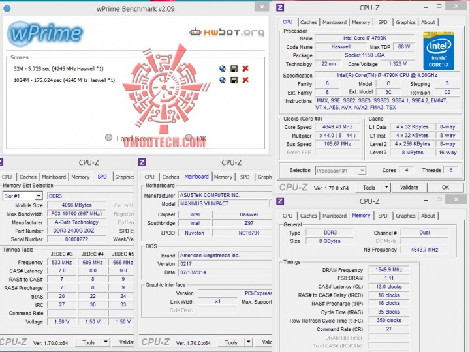Switch to Mainboard tab in CPU window
Image resolution: width=470 pixels, height=352 pixels.
[334, 22]
